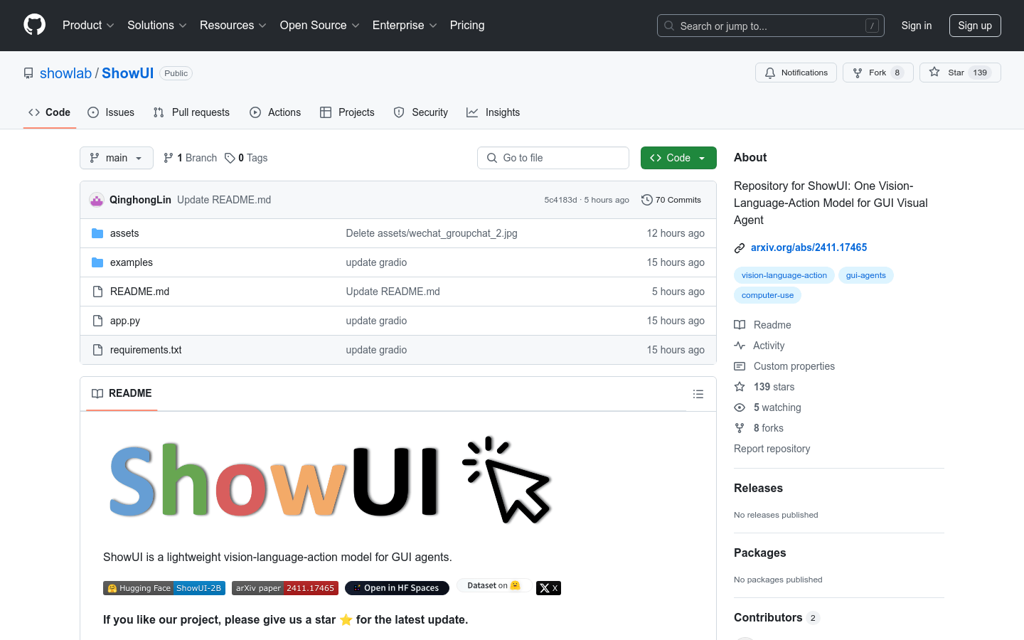
Task: Switch to the Issues tab
Action: pyautogui.click(x=111, y=112)
